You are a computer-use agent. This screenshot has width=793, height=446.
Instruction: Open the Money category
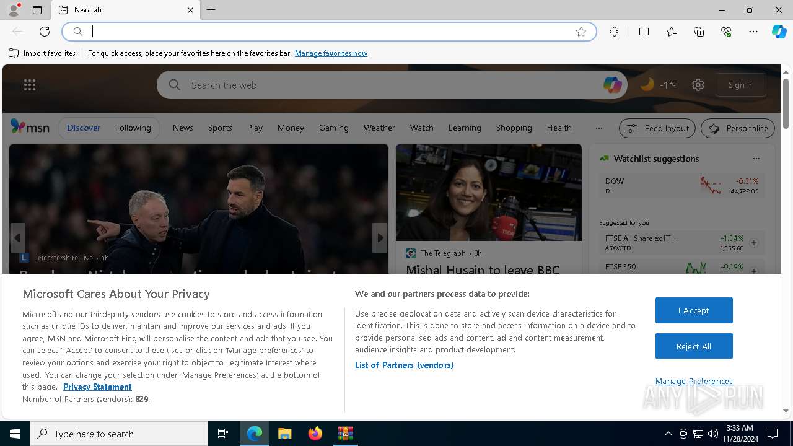coord(291,128)
